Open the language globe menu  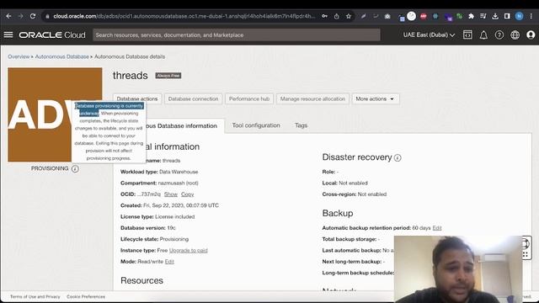tap(515, 35)
